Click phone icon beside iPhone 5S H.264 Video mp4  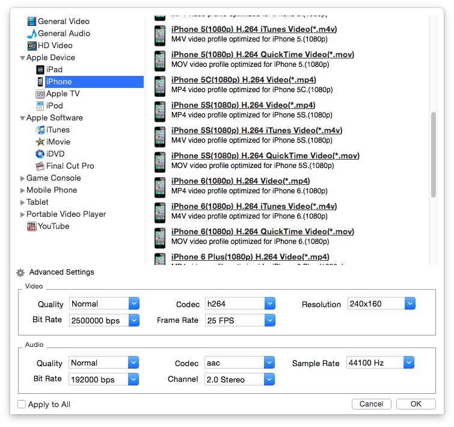(160, 111)
